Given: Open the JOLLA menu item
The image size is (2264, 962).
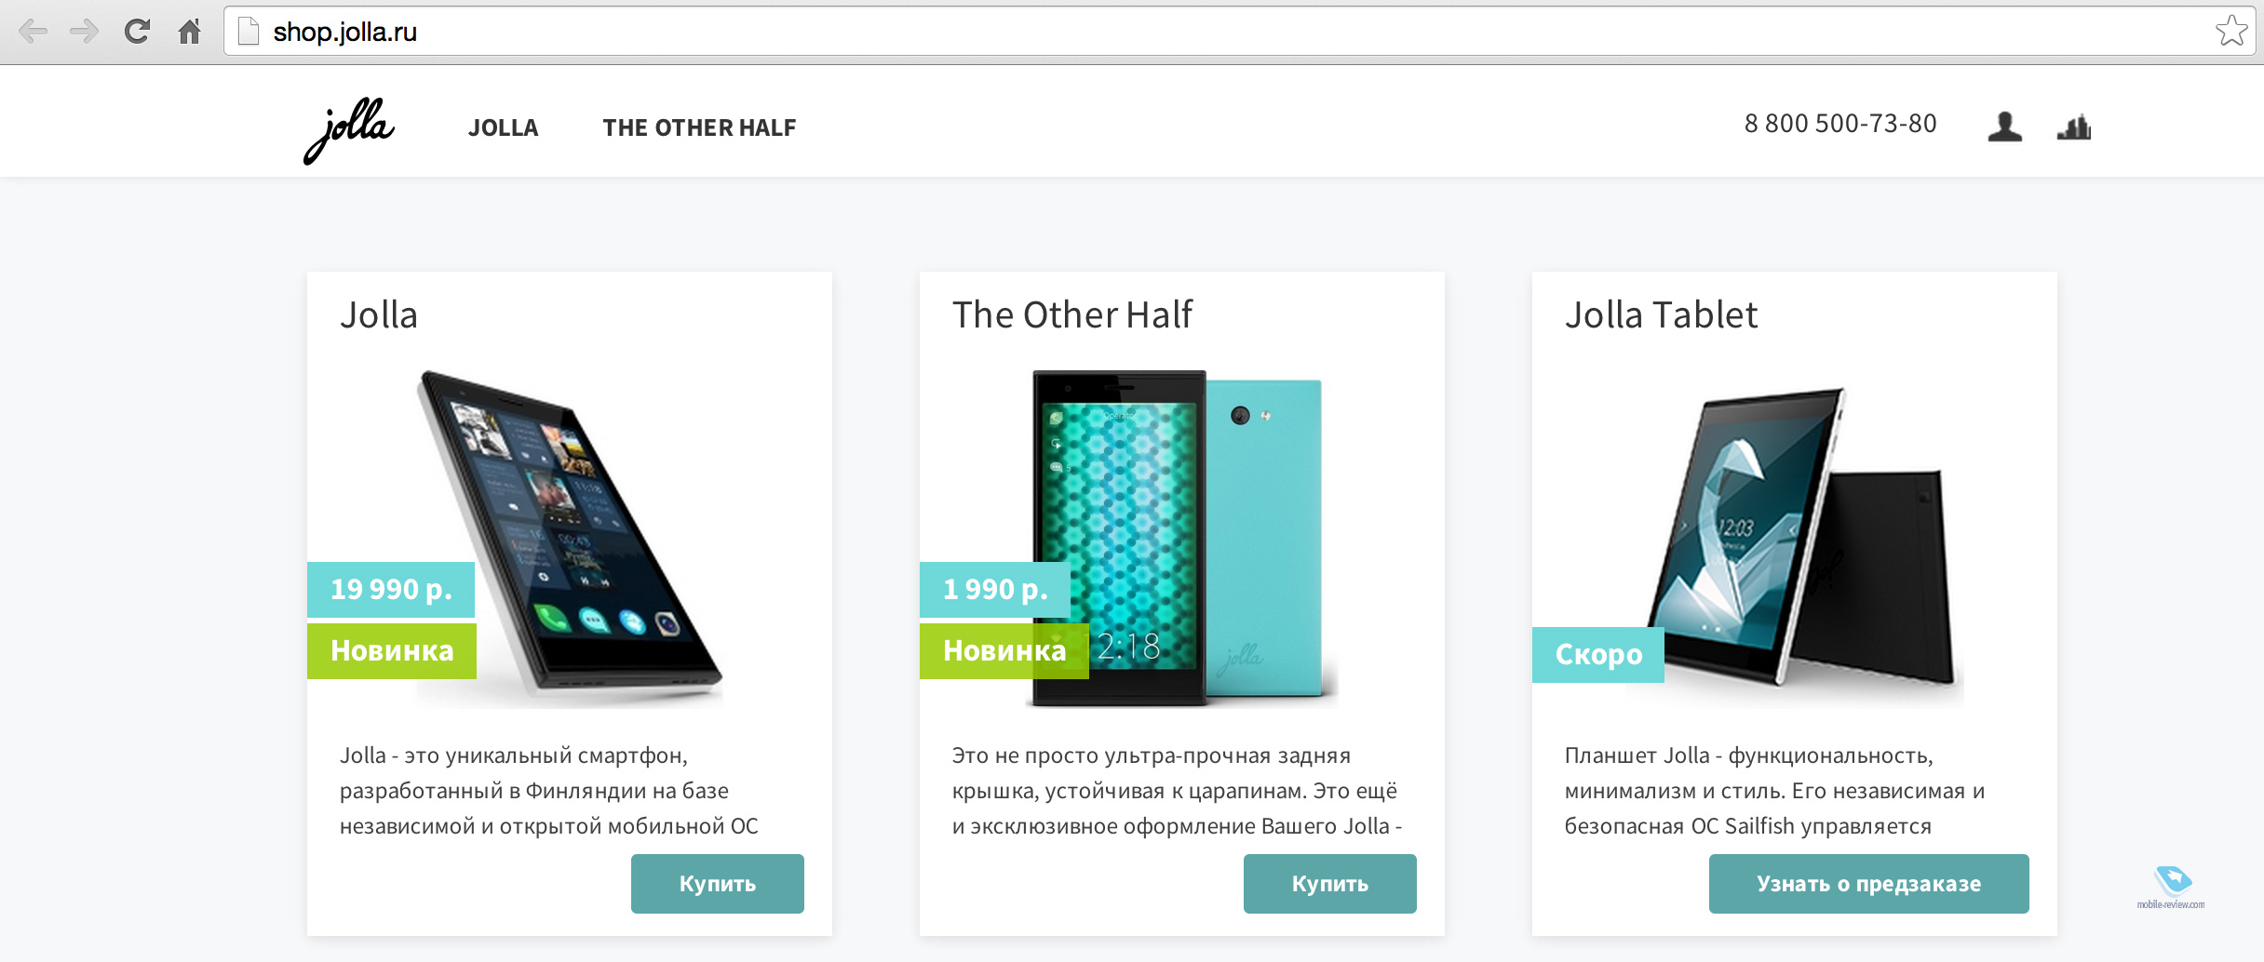Looking at the screenshot, I should coord(503,127).
